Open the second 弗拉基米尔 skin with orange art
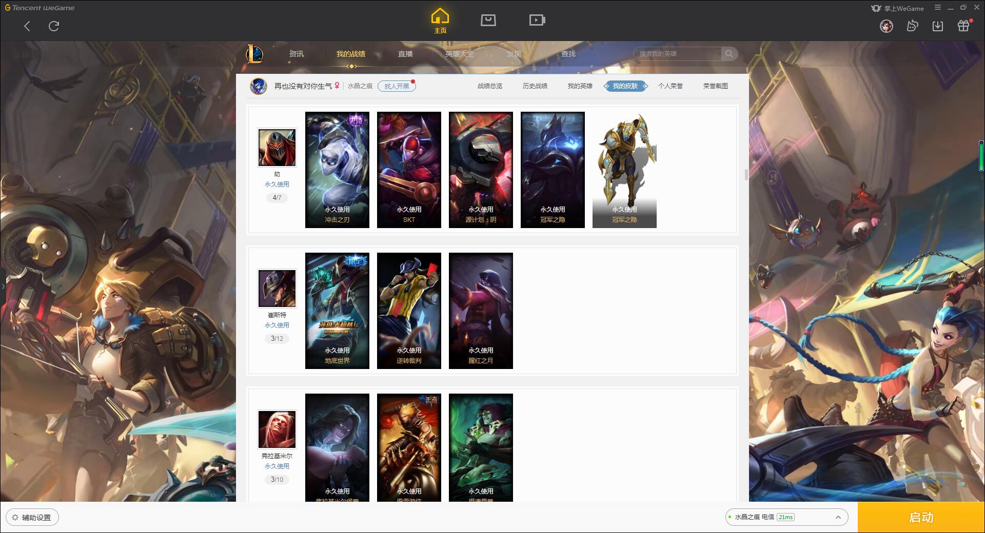Screen dimensions: 985x533 409,447
